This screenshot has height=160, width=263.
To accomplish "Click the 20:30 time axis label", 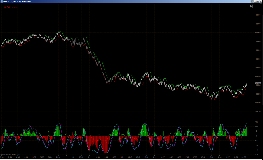I will (x=244, y=157).
